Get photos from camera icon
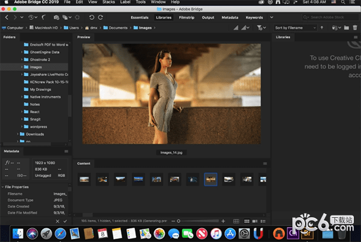Image resolution: width=361 pixels, height=242 pixels. pyautogui.click(x=56, y=17)
